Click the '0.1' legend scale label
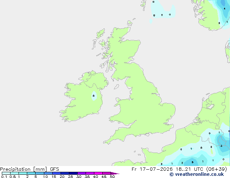This screenshot has width=230, height=178. point(4,177)
